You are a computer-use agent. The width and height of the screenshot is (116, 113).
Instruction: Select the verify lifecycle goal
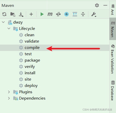30,67
